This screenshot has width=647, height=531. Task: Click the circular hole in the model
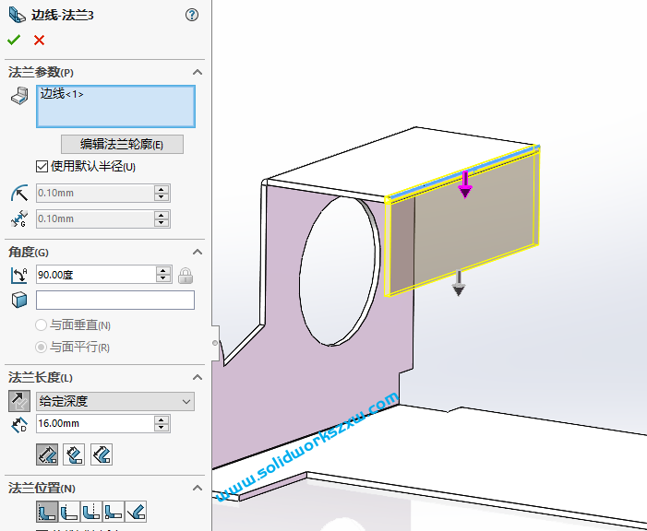point(339,271)
